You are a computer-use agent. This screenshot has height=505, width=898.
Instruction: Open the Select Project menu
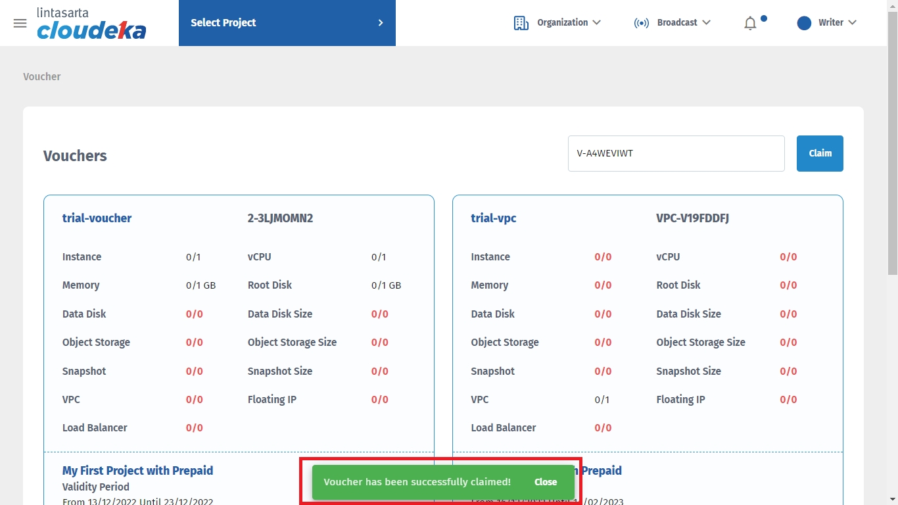click(224, 23)
